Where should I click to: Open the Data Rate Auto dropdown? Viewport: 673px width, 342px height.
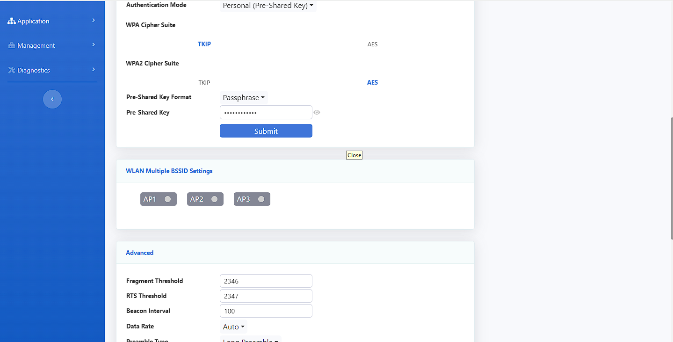click(x=234, y=327)
